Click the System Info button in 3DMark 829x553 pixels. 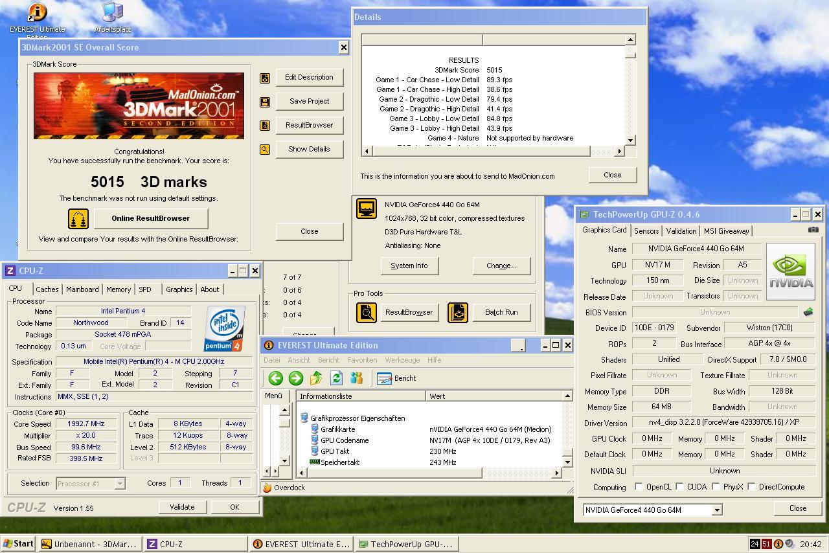409,265
